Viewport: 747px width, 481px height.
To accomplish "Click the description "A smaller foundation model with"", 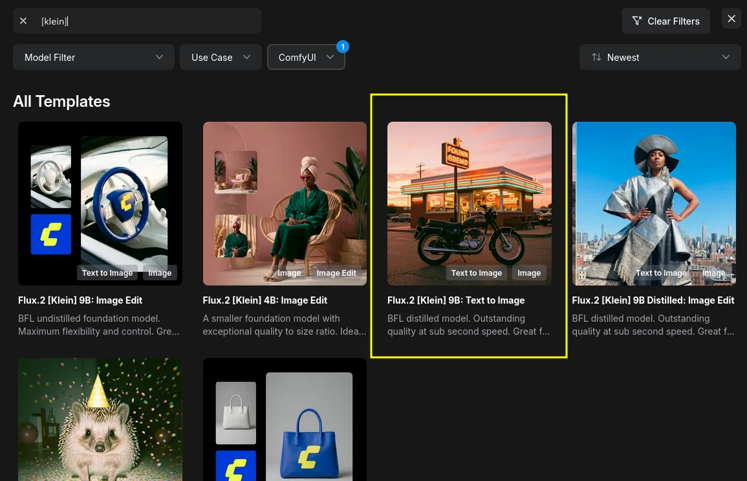I will point(272,319).
